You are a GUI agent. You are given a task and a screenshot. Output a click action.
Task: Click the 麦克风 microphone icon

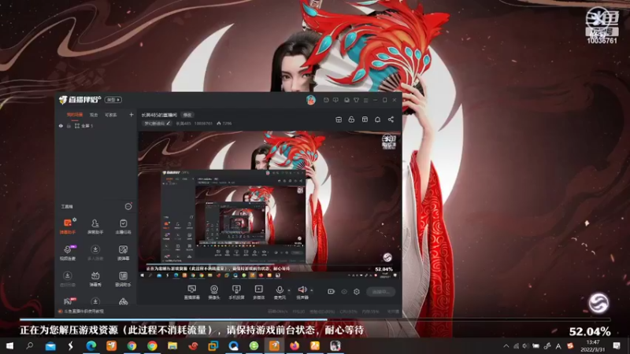pos(280,289)
